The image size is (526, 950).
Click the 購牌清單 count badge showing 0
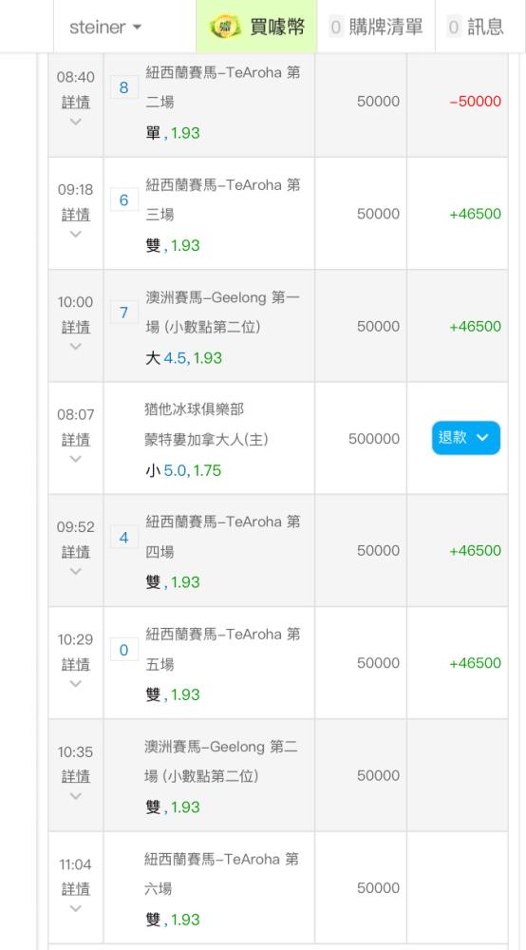point(336,27)
